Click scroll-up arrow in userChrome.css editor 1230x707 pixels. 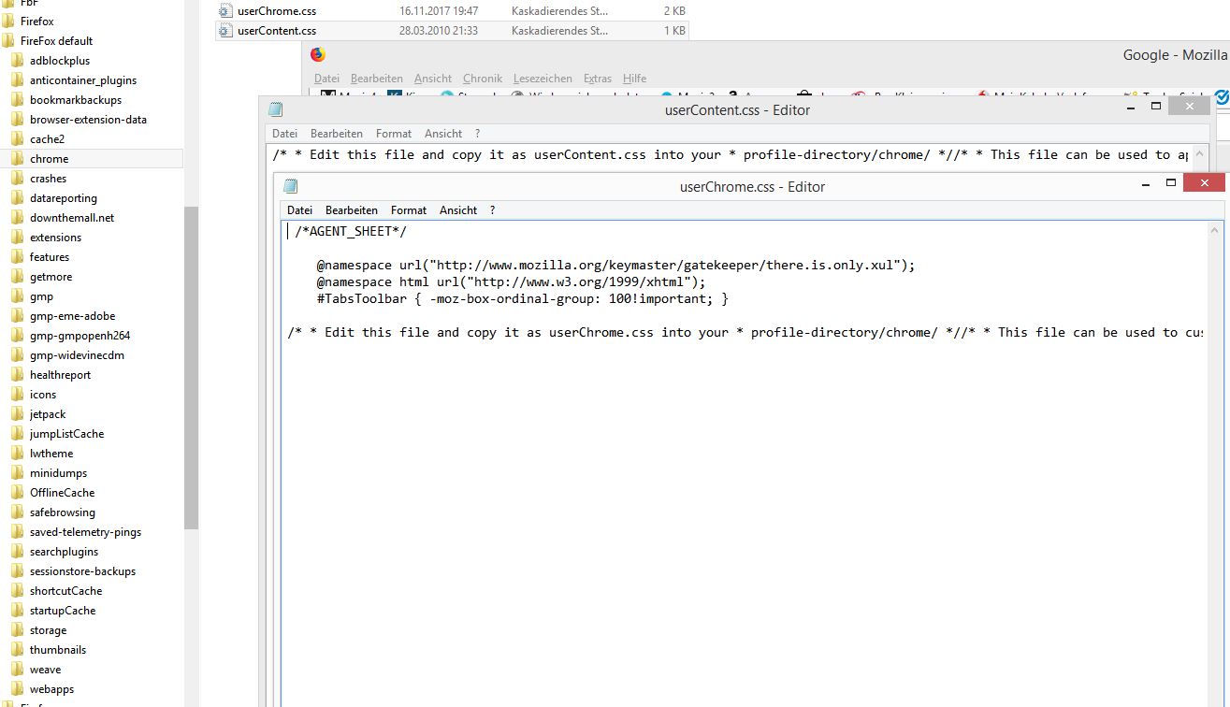coord(1215,230)
